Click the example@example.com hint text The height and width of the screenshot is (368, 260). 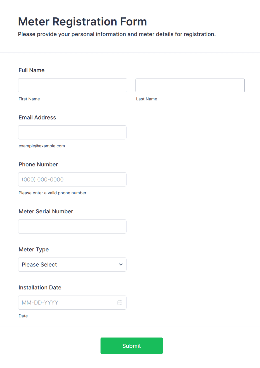click(x=42, y=146)
